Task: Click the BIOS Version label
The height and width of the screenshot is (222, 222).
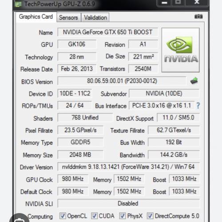Action: pyautogui.click(x=37, y=82)
